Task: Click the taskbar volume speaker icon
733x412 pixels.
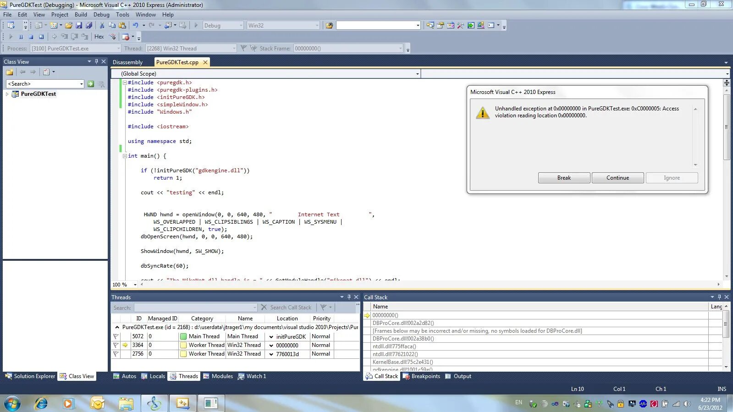Action: click(687, 404)
